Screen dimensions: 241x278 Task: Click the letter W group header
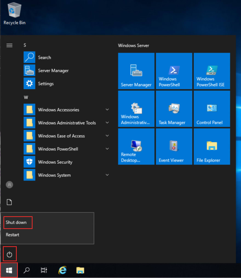pos(26,97)
